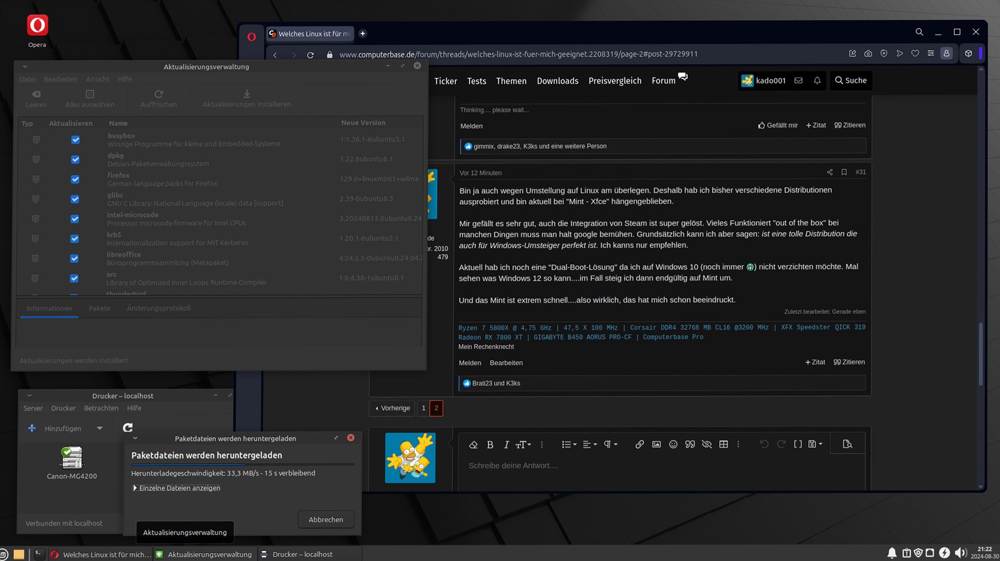Screen dimensions: 1000x561
Task: Reload the ComputerBase page in Opera
Action: [x=310, y=55]
